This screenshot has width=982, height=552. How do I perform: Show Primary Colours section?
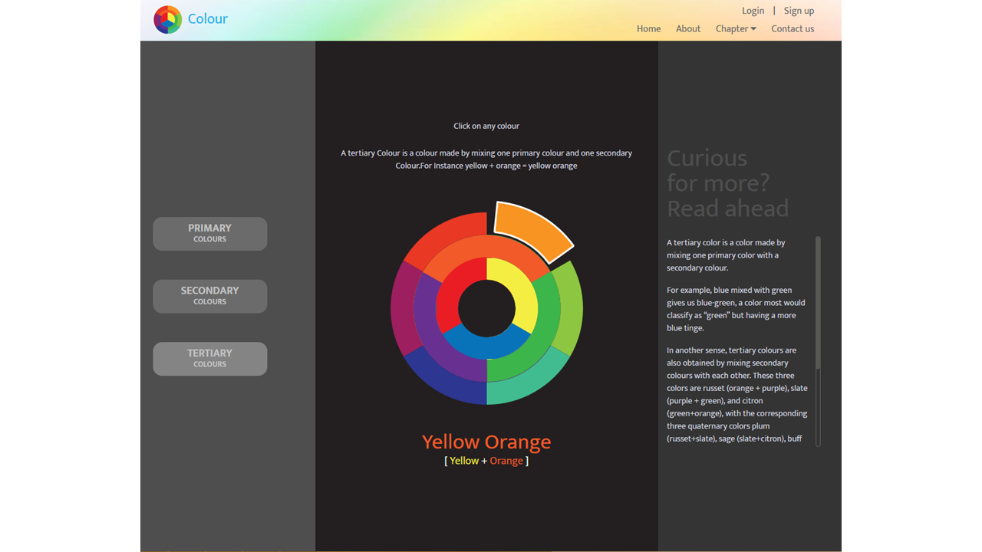209,233
